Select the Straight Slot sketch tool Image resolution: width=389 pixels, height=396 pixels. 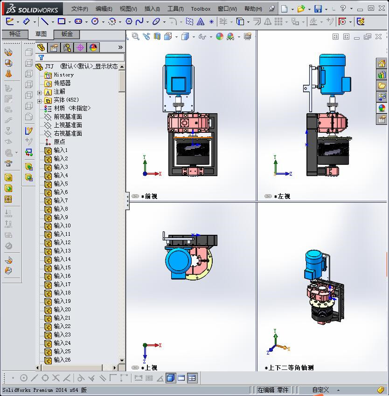pos(77,21)
